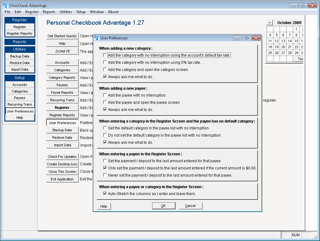Click the DONATE button
320x241 pixels.
pyautogui.click(x=62, y=51)
